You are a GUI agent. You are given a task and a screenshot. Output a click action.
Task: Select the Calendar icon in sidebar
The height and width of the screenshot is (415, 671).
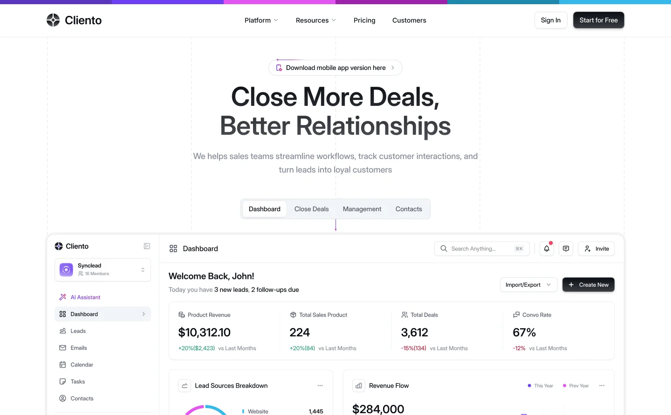(62, 365)
